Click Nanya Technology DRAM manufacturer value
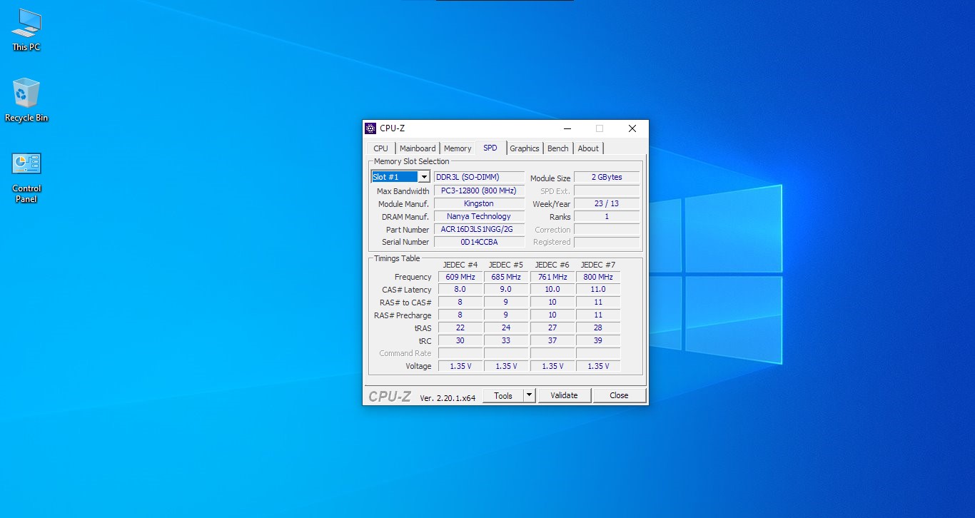This screenshot has height=518, width=975. coord(479,216)
